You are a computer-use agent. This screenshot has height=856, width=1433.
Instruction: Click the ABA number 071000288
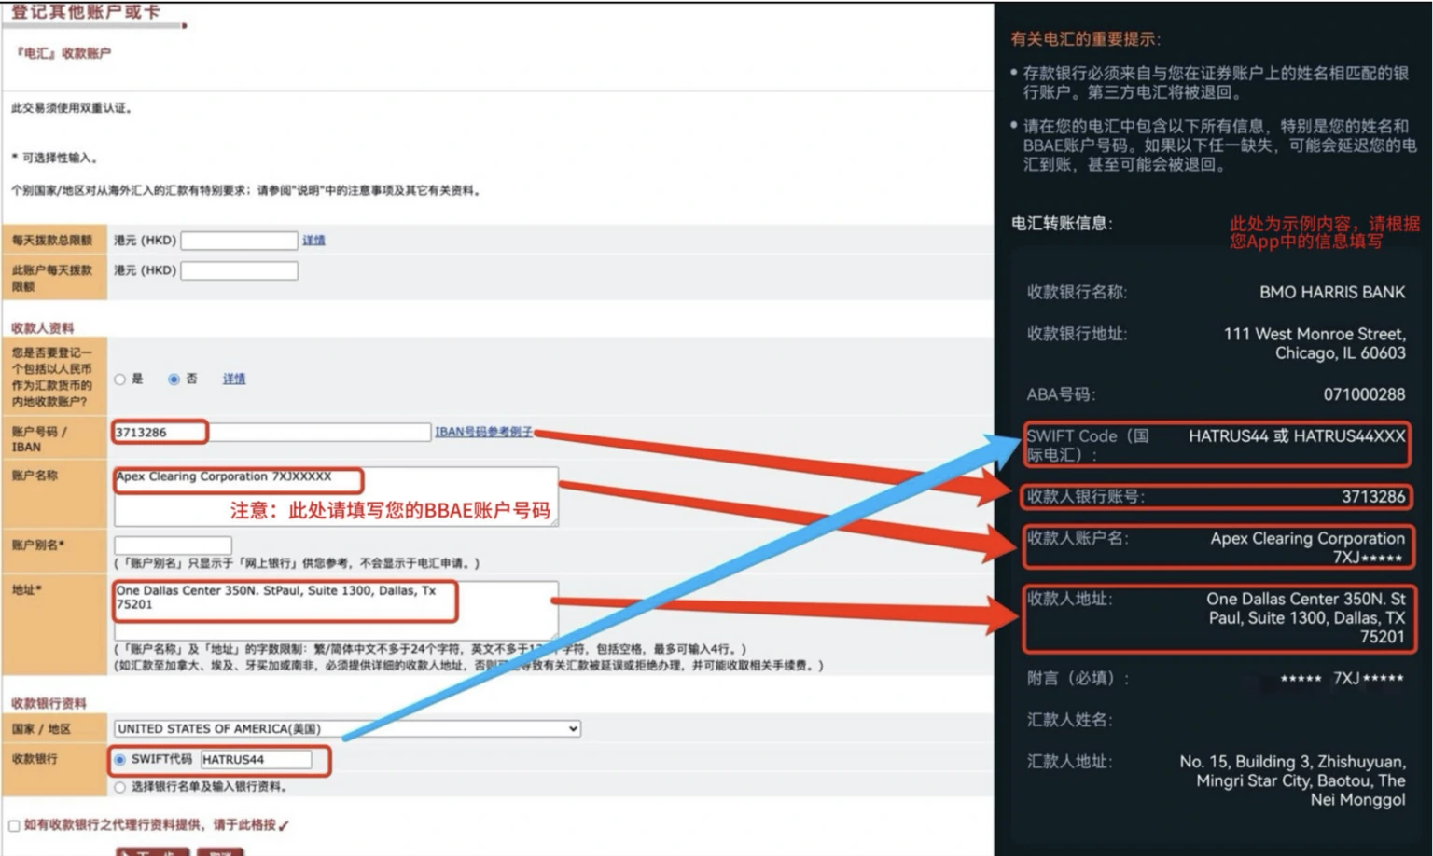pyautogui.click(x=1364, y=394)
